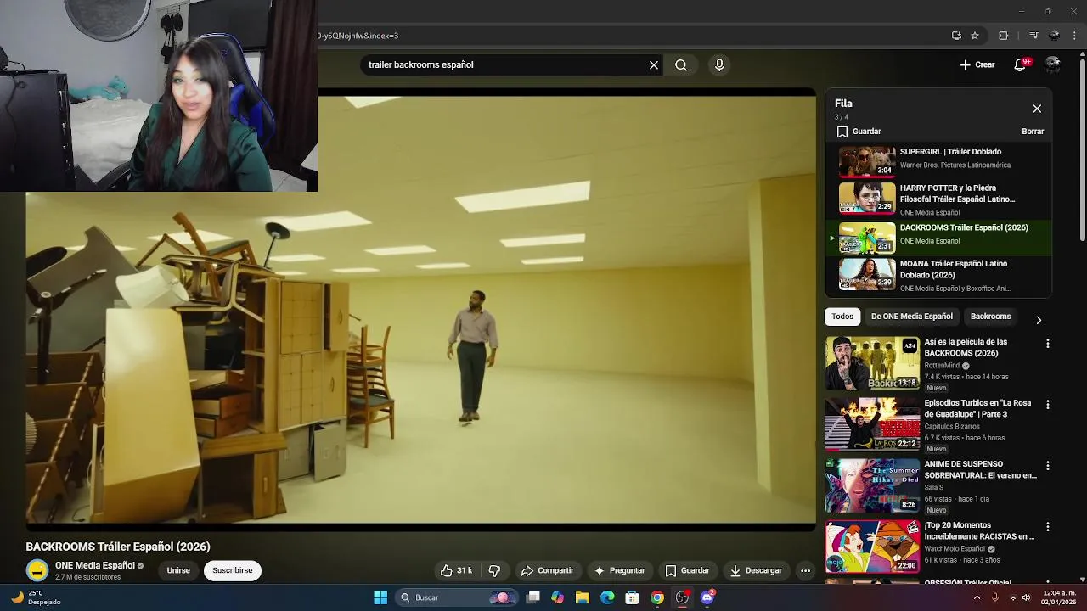Save video using Guardar below player

(x=687, y=570)
